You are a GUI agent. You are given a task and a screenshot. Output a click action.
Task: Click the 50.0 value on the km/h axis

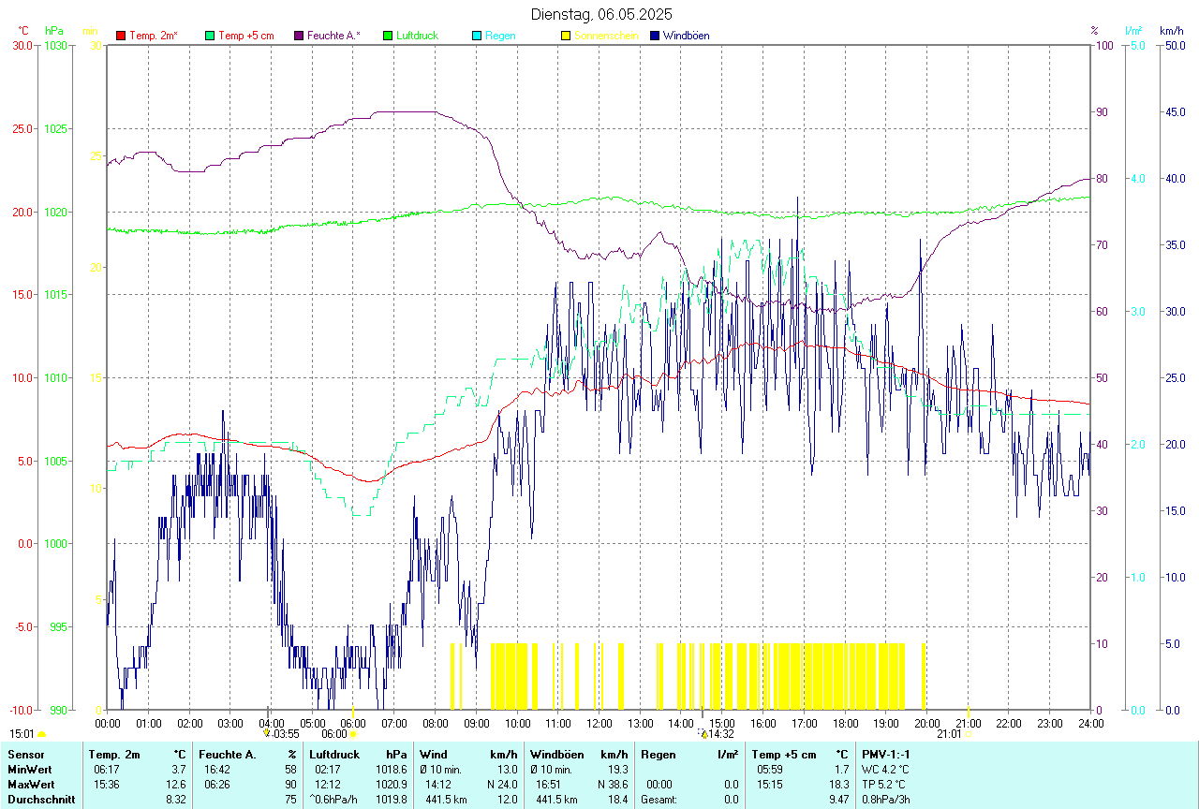point(1174,46)
